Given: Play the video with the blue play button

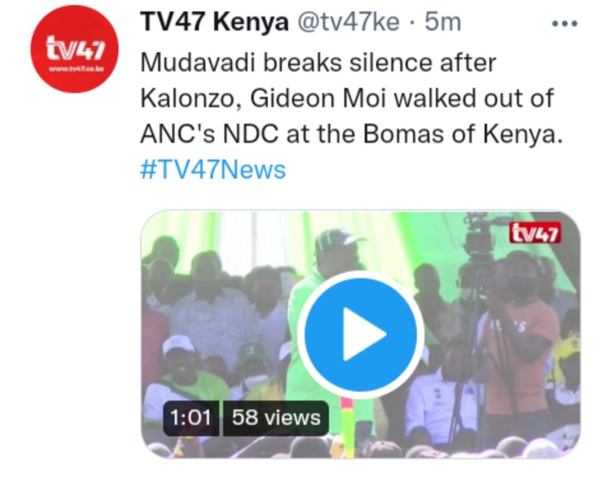Looking at the screenshot, I should coord(360,334).
